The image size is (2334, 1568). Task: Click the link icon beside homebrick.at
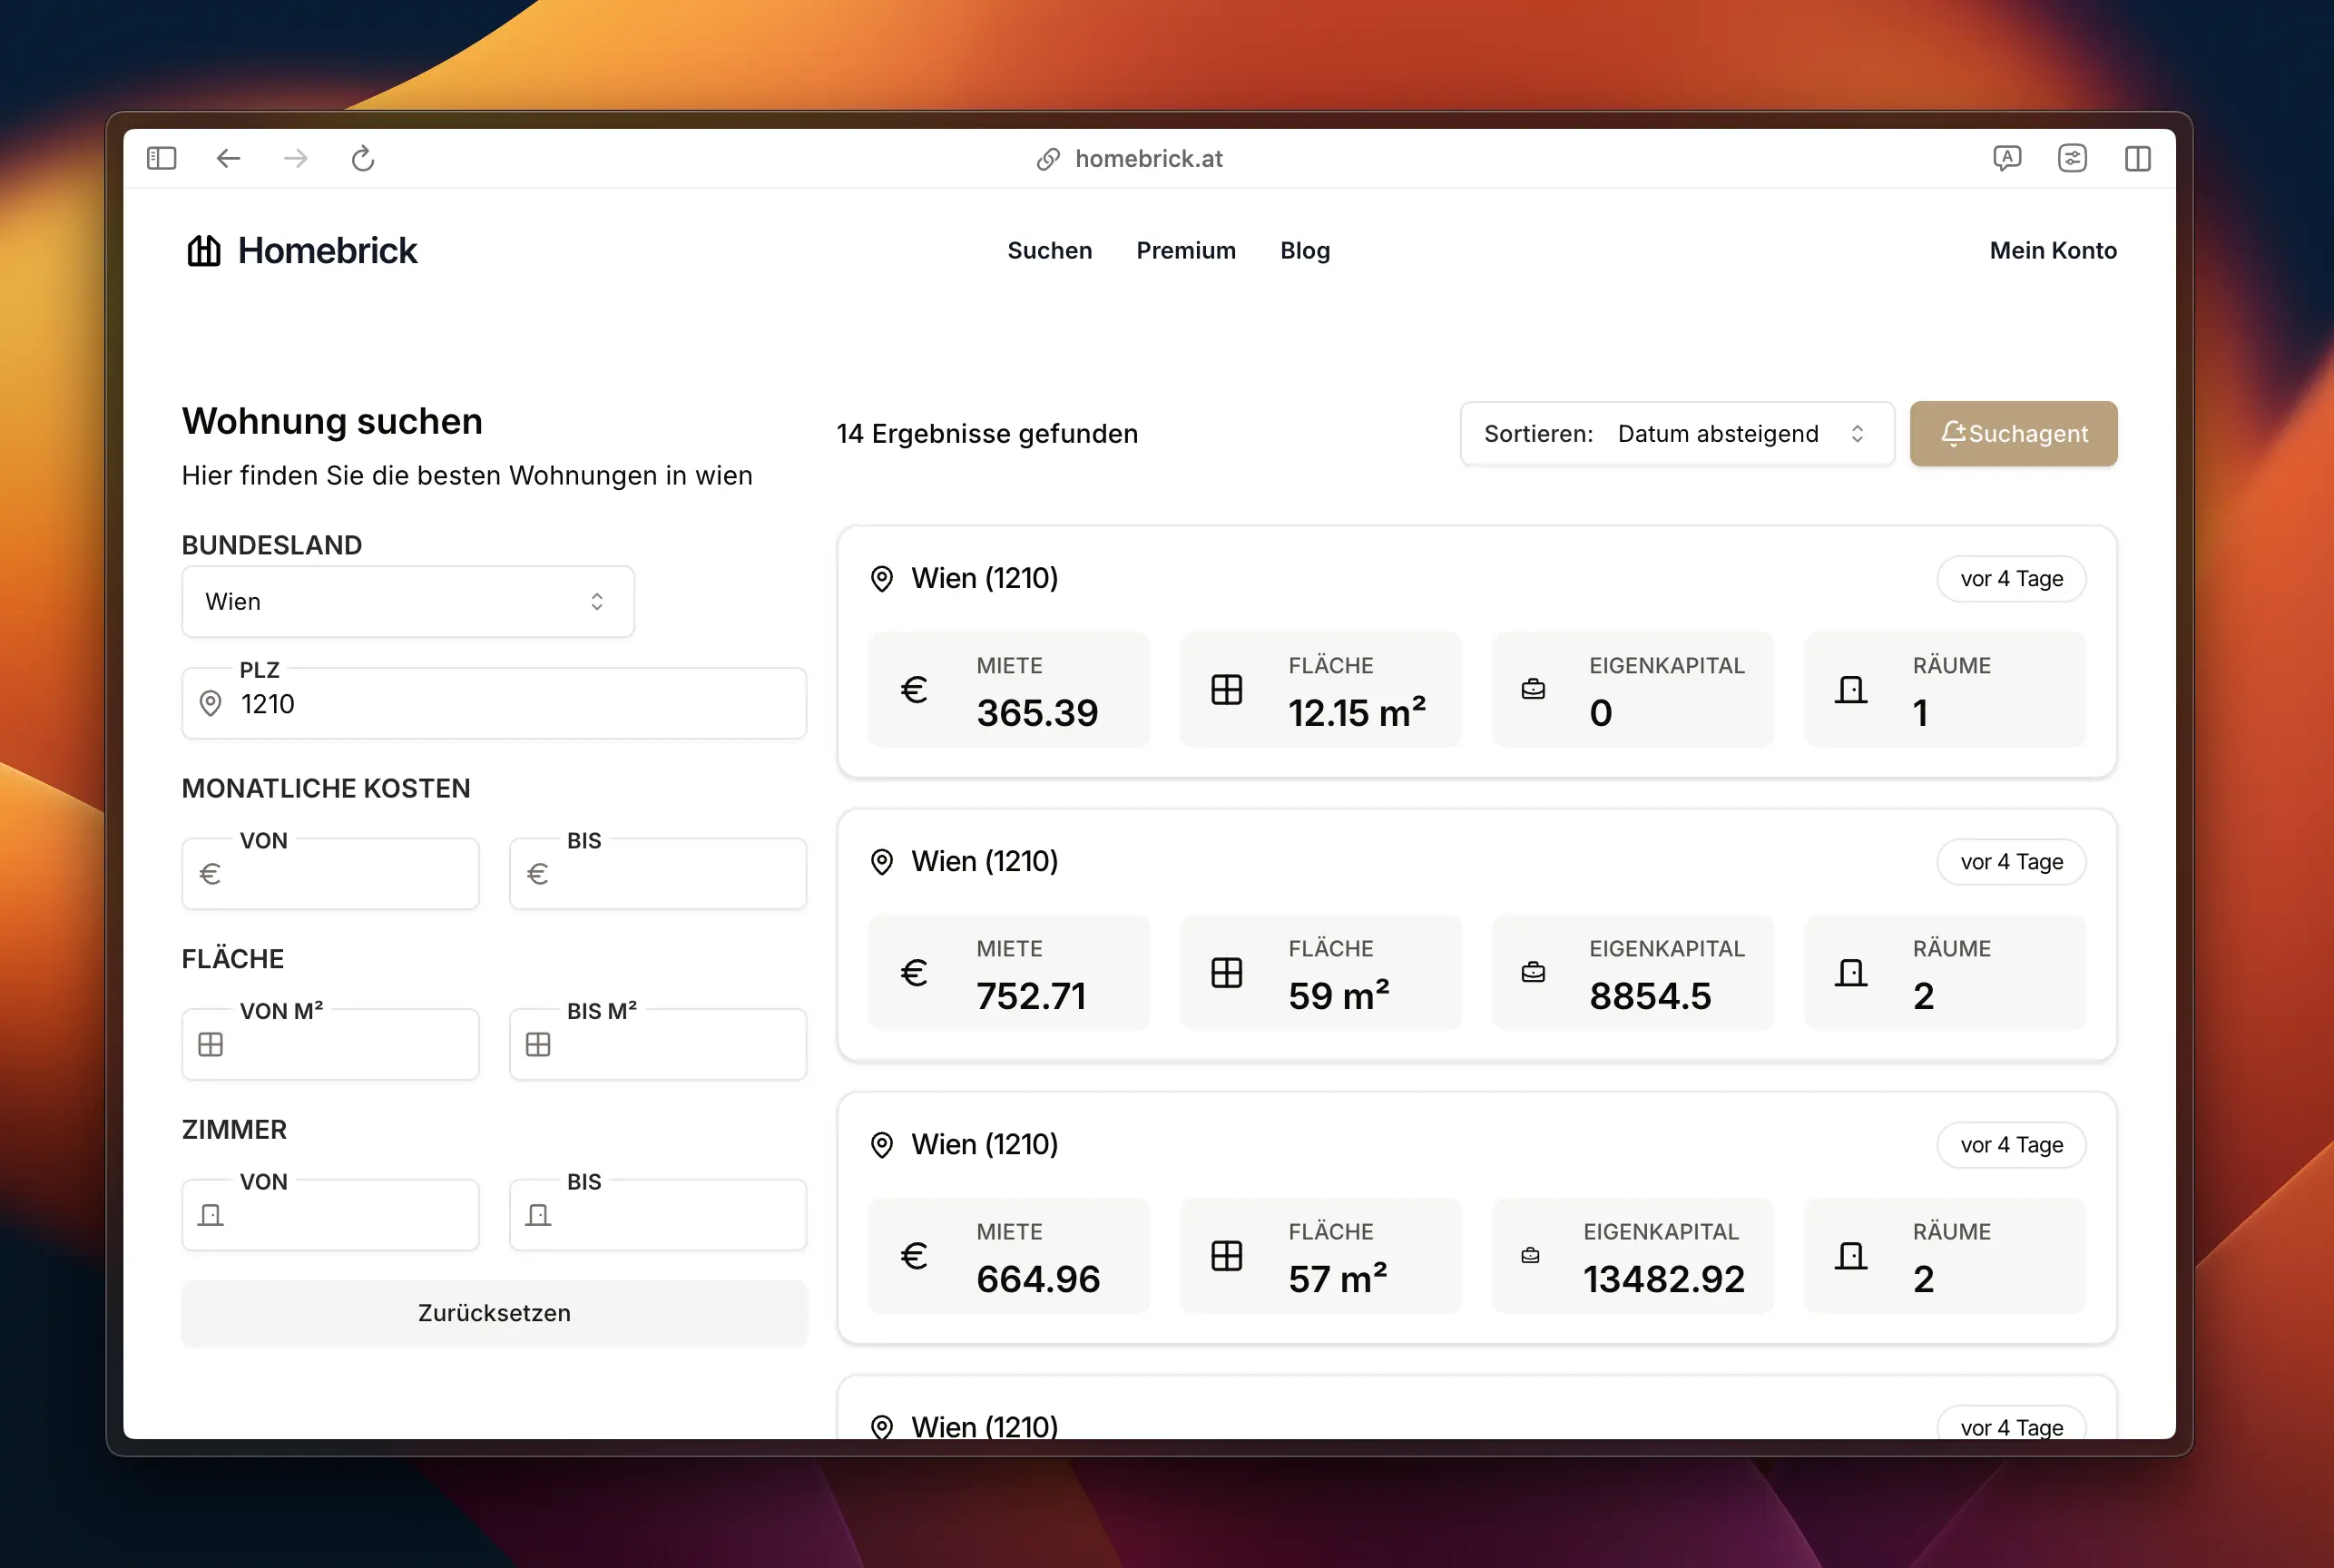[x=1047, y=159]
